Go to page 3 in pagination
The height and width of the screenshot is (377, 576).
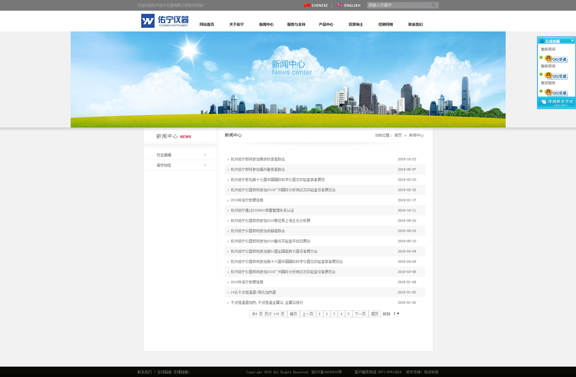(x=334, y=314)
